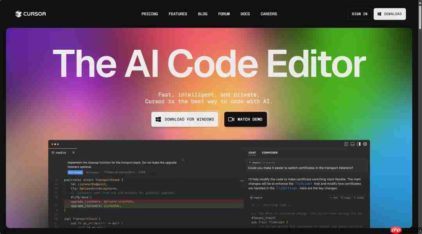Click the Sign In button

point(359,14)
